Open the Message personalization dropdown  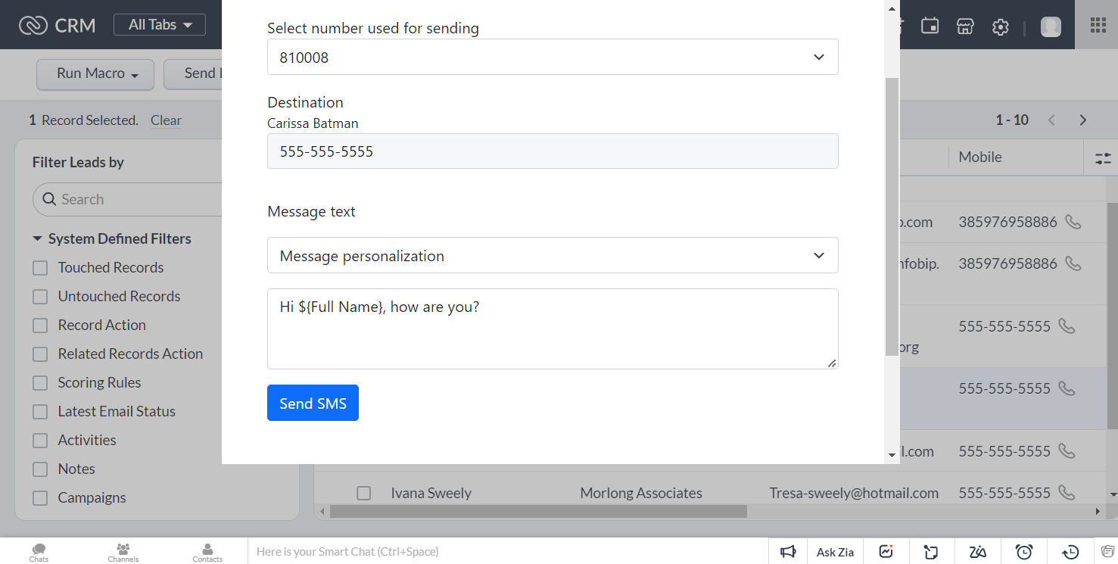[x=552, y=255]
